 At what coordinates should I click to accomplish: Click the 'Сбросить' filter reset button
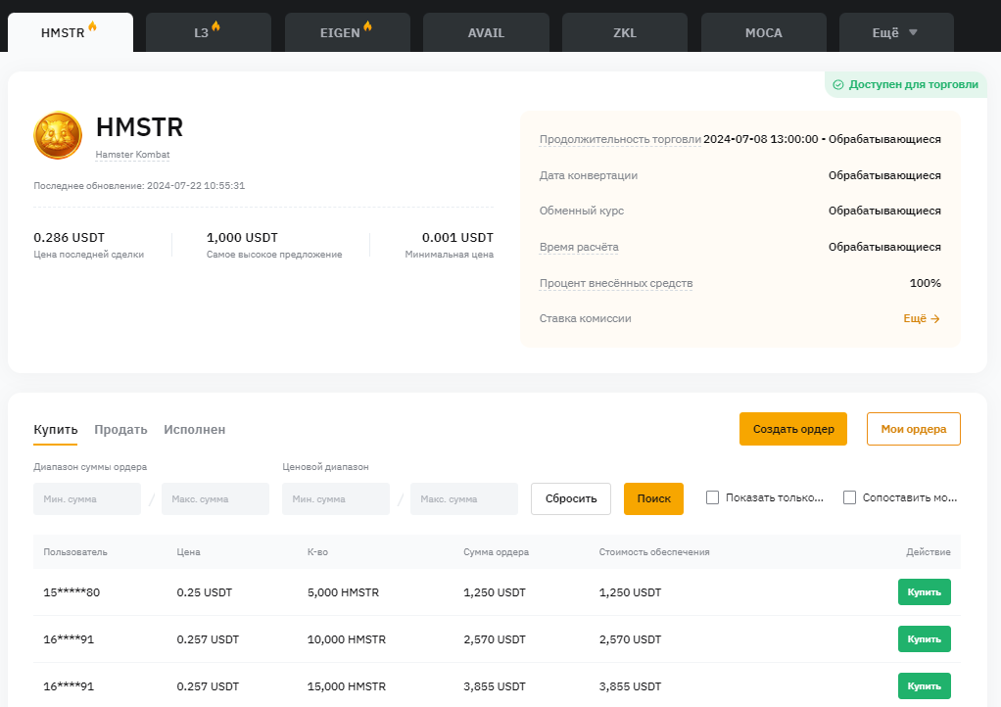pyautogui.click(x=570, y=498)
